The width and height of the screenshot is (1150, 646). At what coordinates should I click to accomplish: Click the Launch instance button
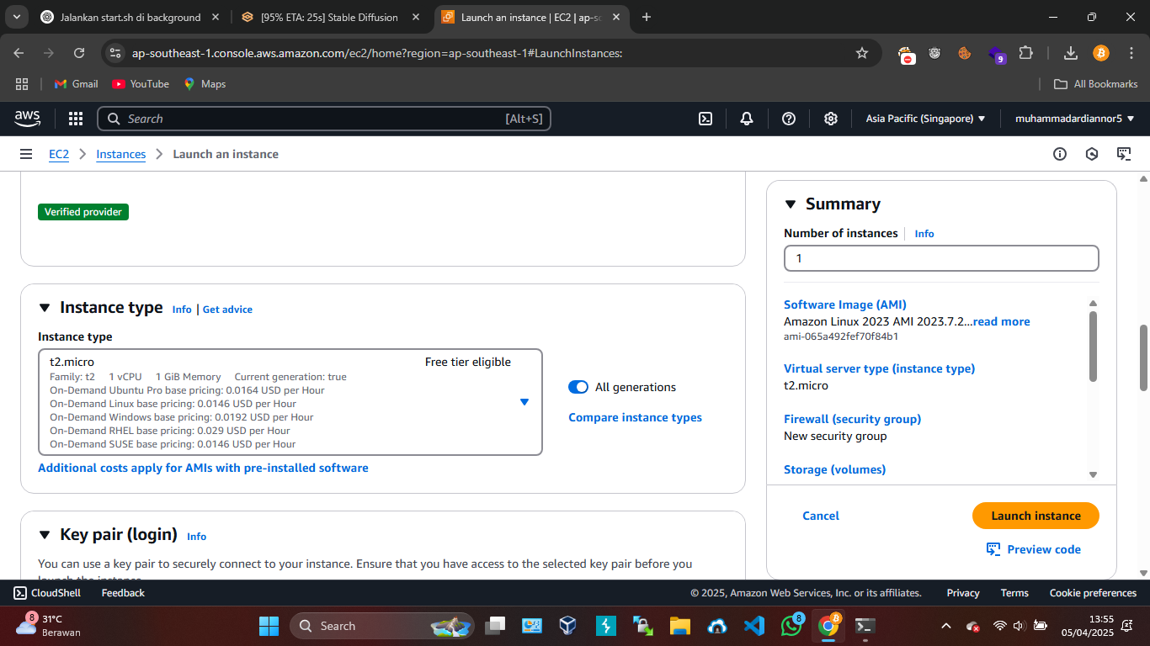[1036, 516]
